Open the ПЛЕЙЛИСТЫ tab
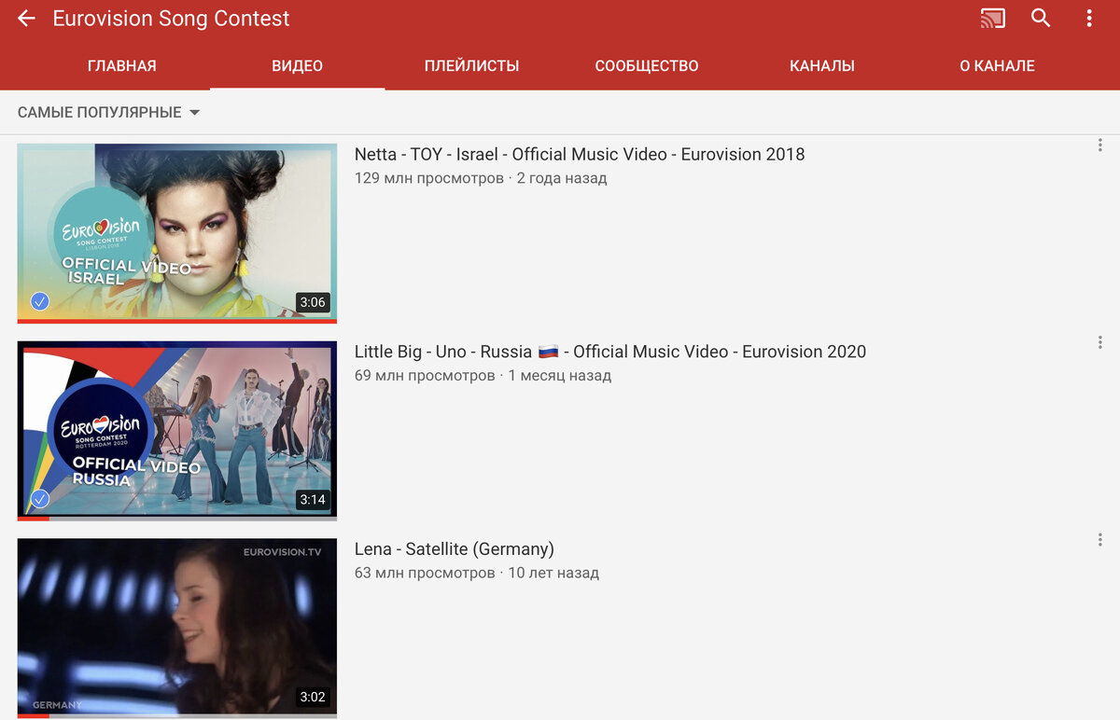Image resolution: width=1120 pixels, height=720 pixels. (x=472, y=66)
